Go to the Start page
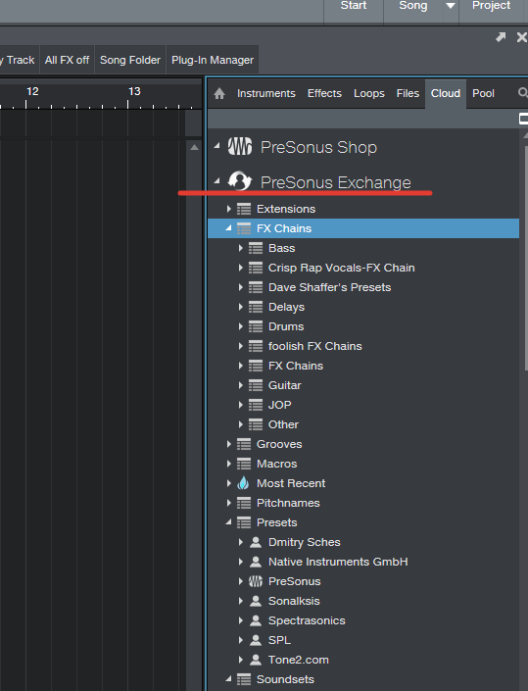The image size is (528, 691). point(354,6)
